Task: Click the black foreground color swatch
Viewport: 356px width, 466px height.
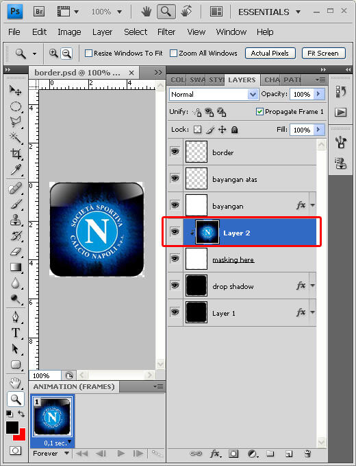Action: [x=12, y=427]
